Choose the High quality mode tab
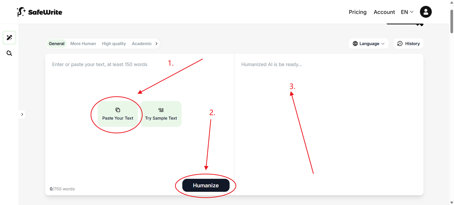The width and height of the screenshot is (454, 205). [x=114, y=44]
